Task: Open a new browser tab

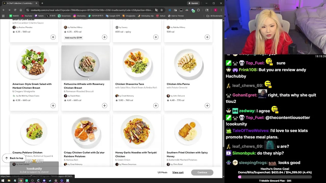Action: (x=42, y=3)
